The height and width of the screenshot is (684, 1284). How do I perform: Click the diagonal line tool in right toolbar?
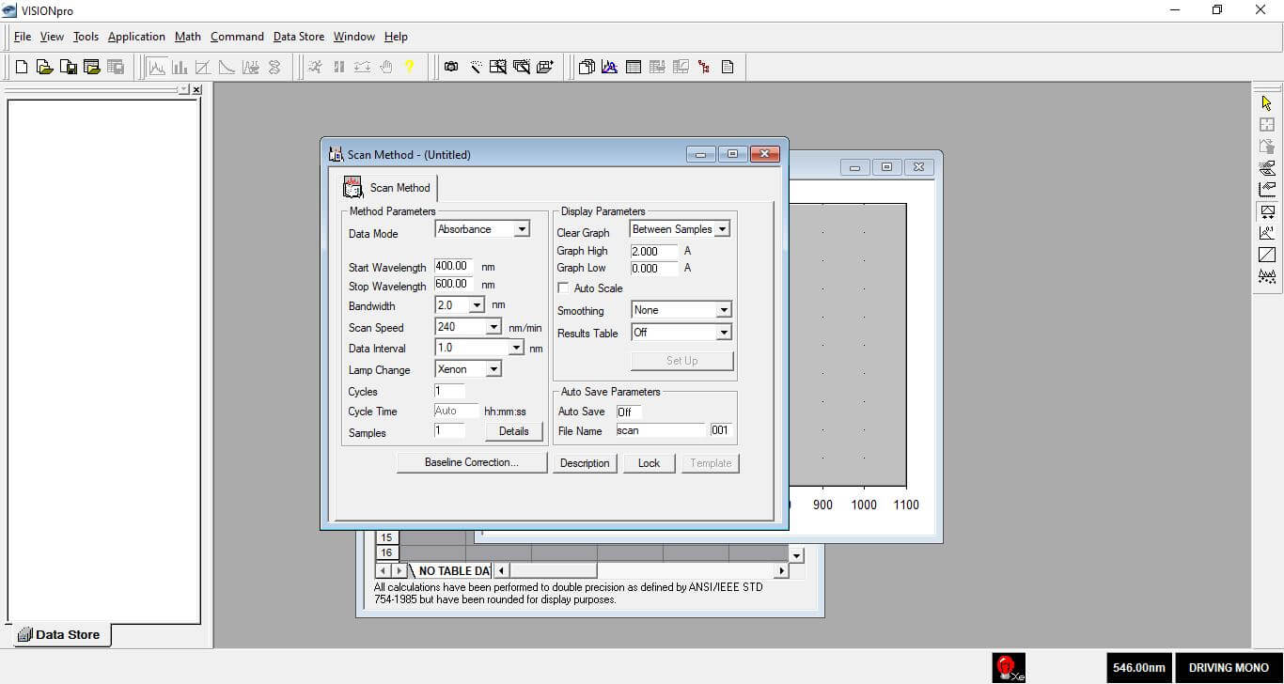pyautogui.click(x=1267, y=255)
